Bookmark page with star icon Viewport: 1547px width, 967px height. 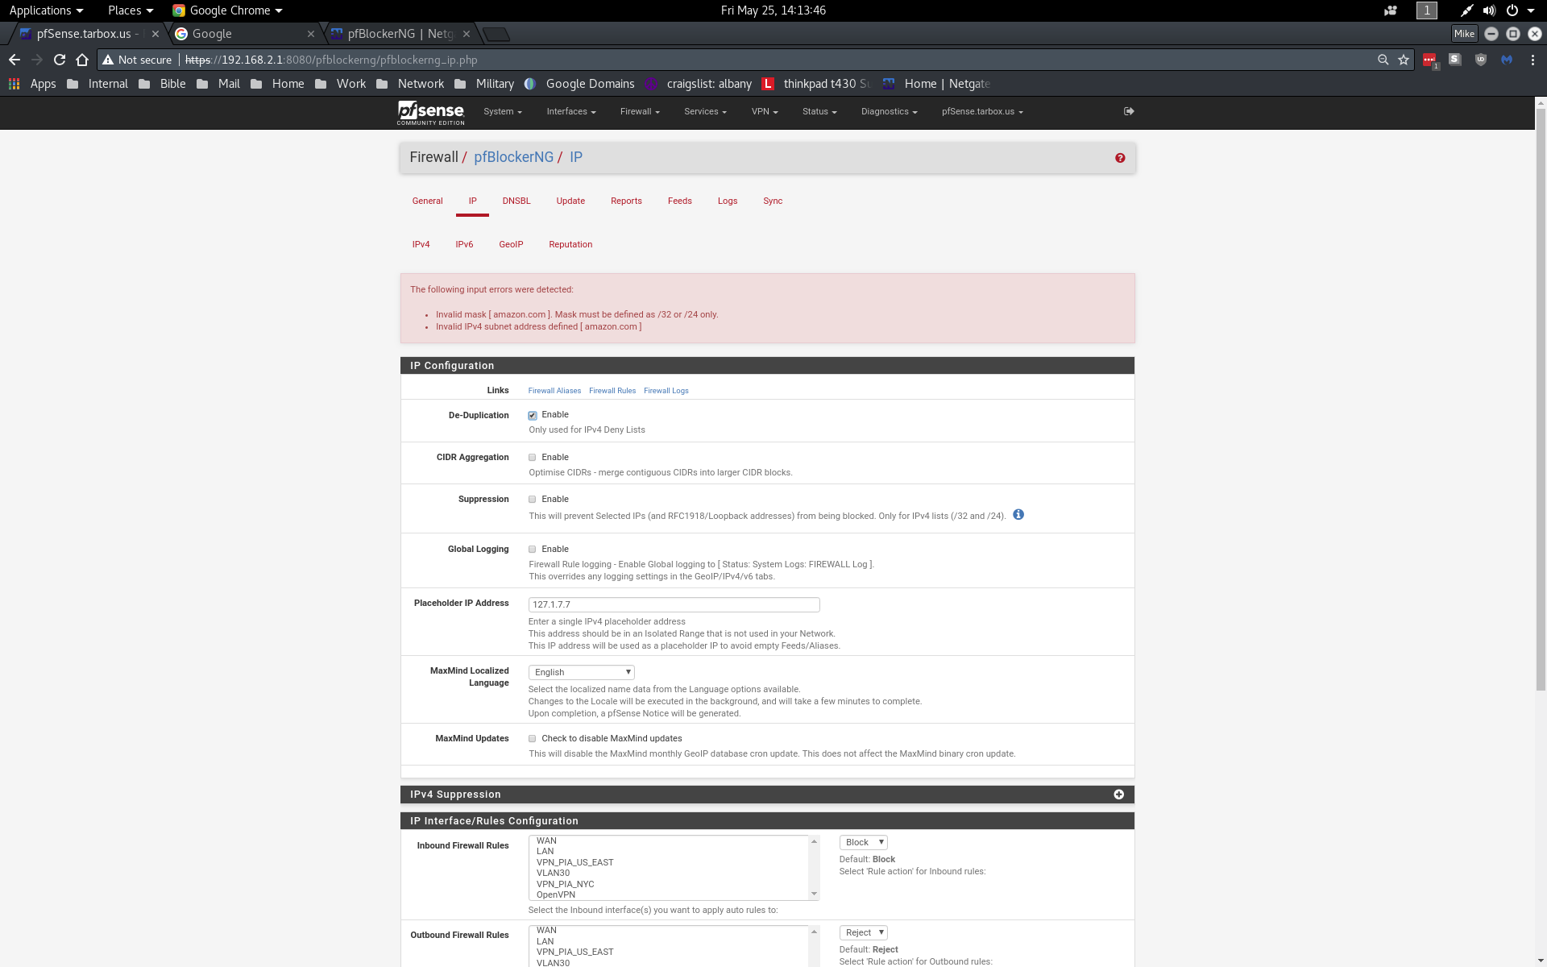tap(1404, 60)
